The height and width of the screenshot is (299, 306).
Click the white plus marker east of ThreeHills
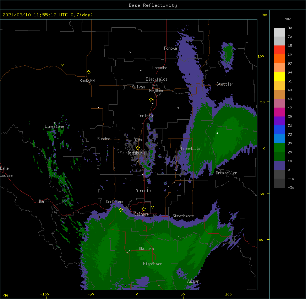217,133
